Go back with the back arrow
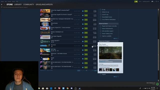This screenshot has height=90, width=160. (2, 4)
